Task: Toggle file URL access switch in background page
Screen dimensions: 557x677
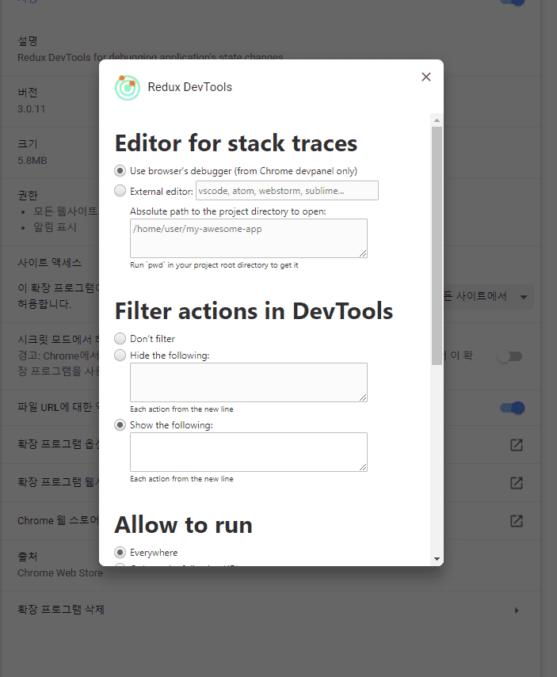Action: 512,408
